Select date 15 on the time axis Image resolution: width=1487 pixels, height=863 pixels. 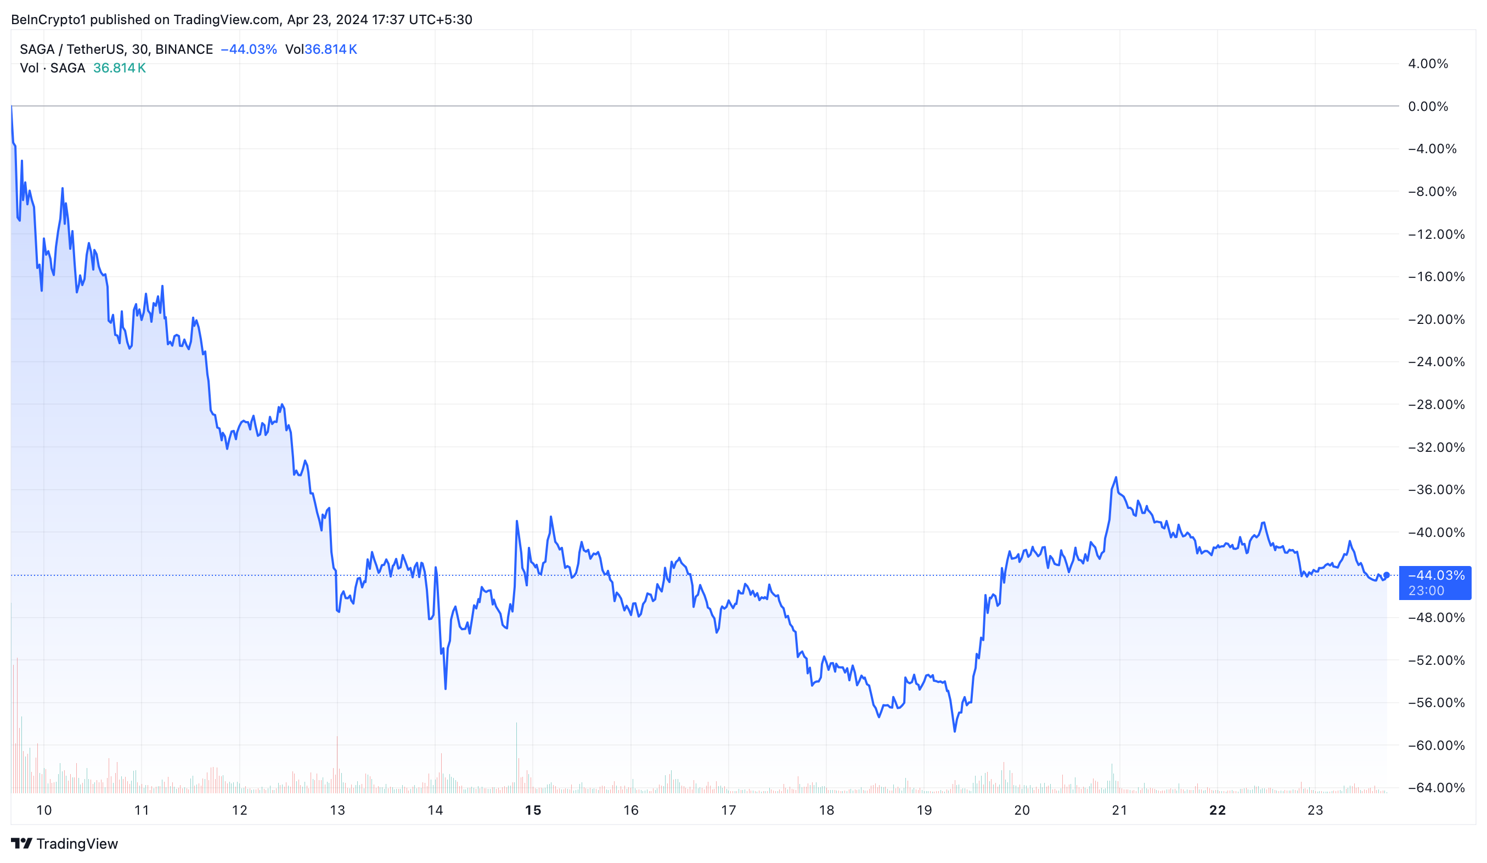click(533, 810)
